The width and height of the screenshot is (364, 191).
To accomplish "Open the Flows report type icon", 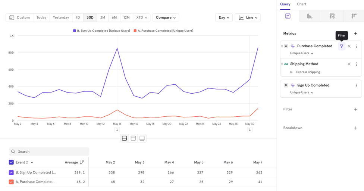I will click(x=332, y=16).
